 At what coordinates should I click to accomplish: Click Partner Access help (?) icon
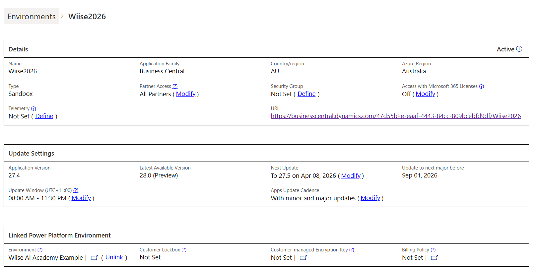tap(175, 86)
